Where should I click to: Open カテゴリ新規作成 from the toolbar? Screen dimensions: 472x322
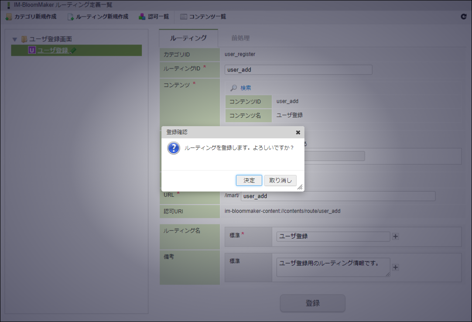31,17
